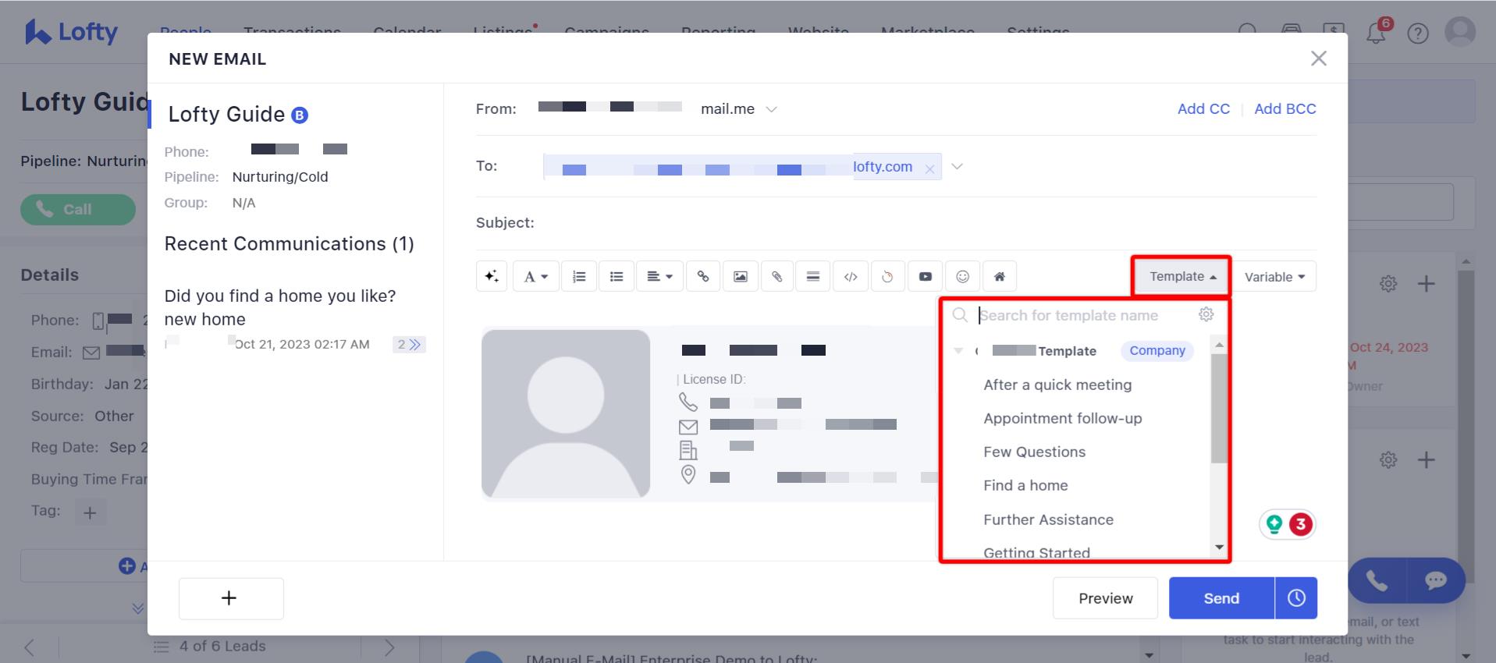Close the New Email dialog

pos(1319,58)
